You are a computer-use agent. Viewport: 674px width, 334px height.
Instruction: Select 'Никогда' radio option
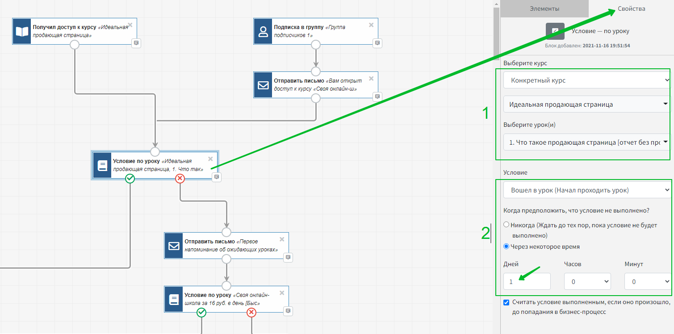pos(506,225)
